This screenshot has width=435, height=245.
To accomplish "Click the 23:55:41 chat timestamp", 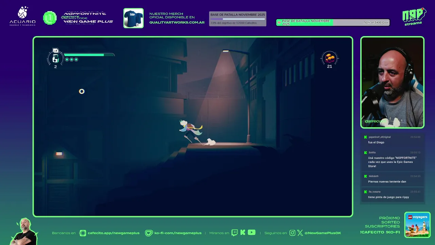I will pos(415,192).
